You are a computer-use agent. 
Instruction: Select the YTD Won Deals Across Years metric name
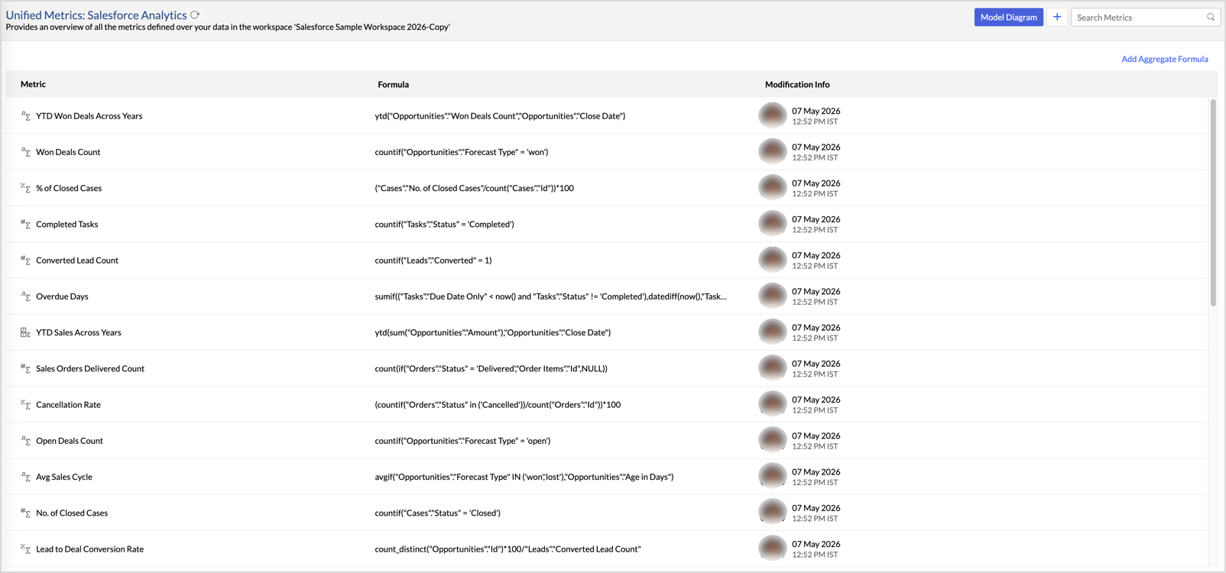(x=89, y=116)
